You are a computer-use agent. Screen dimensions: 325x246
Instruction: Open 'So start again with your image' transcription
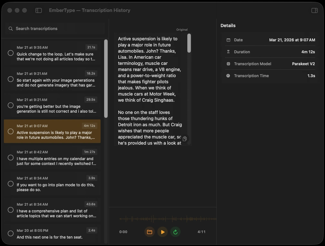(52, 79)
